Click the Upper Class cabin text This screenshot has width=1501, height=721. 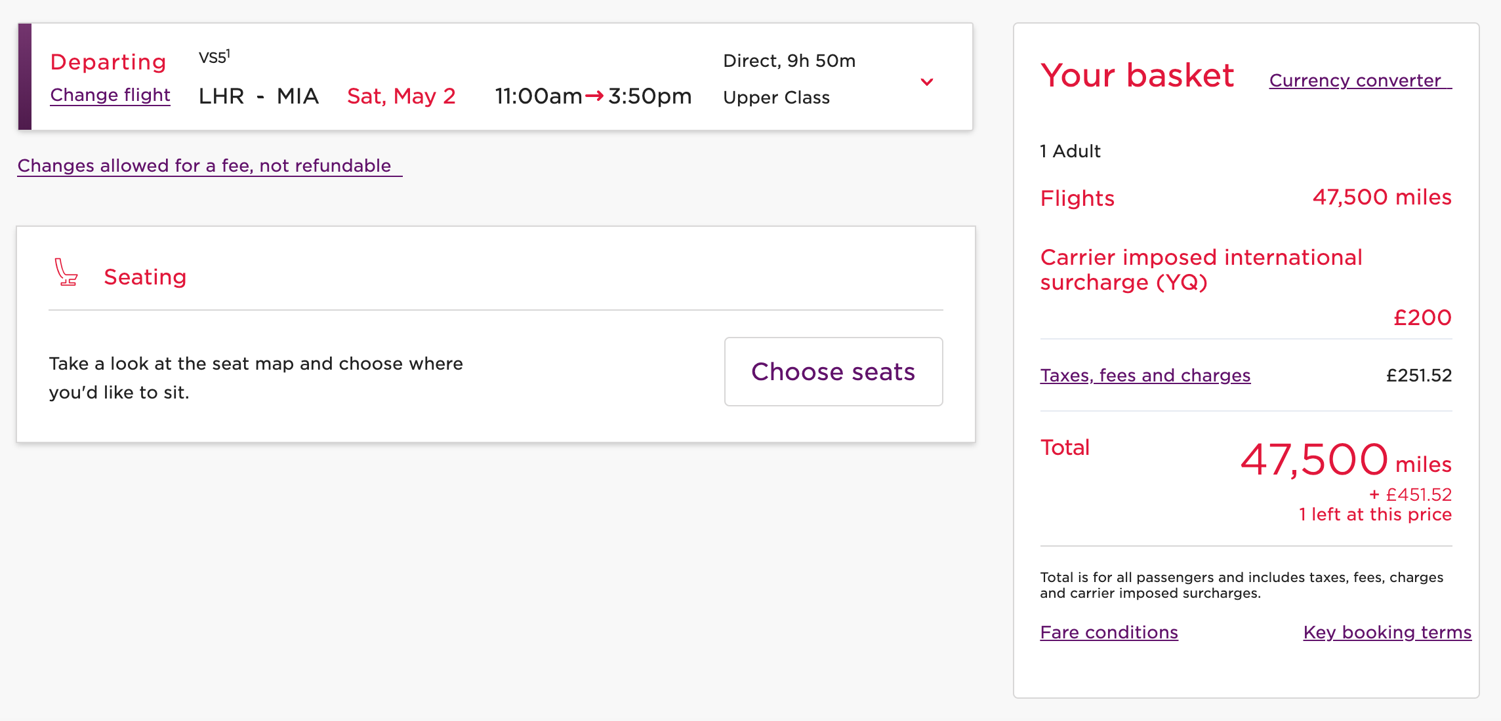(x=776, y=98)
